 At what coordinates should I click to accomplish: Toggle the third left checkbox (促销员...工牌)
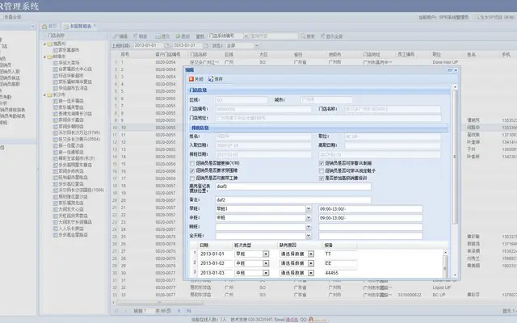coord(192,178)
